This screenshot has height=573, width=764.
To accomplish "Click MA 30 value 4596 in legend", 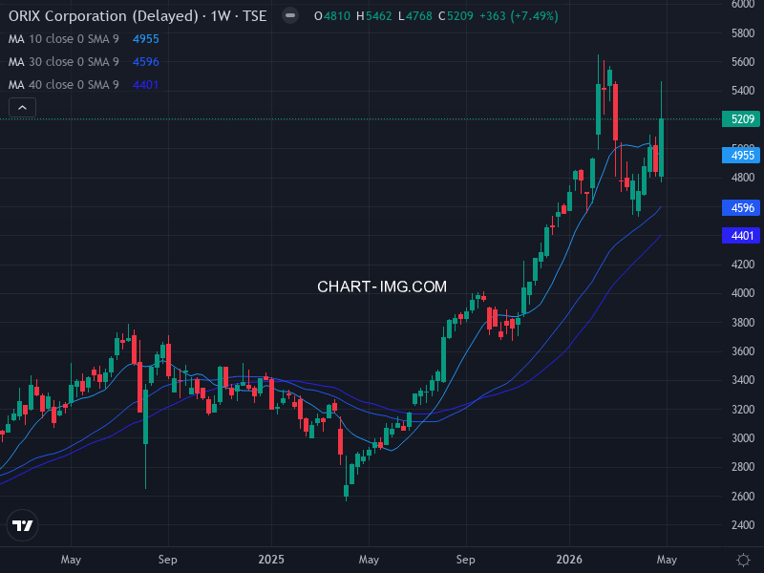I will [x=146, y=62].
